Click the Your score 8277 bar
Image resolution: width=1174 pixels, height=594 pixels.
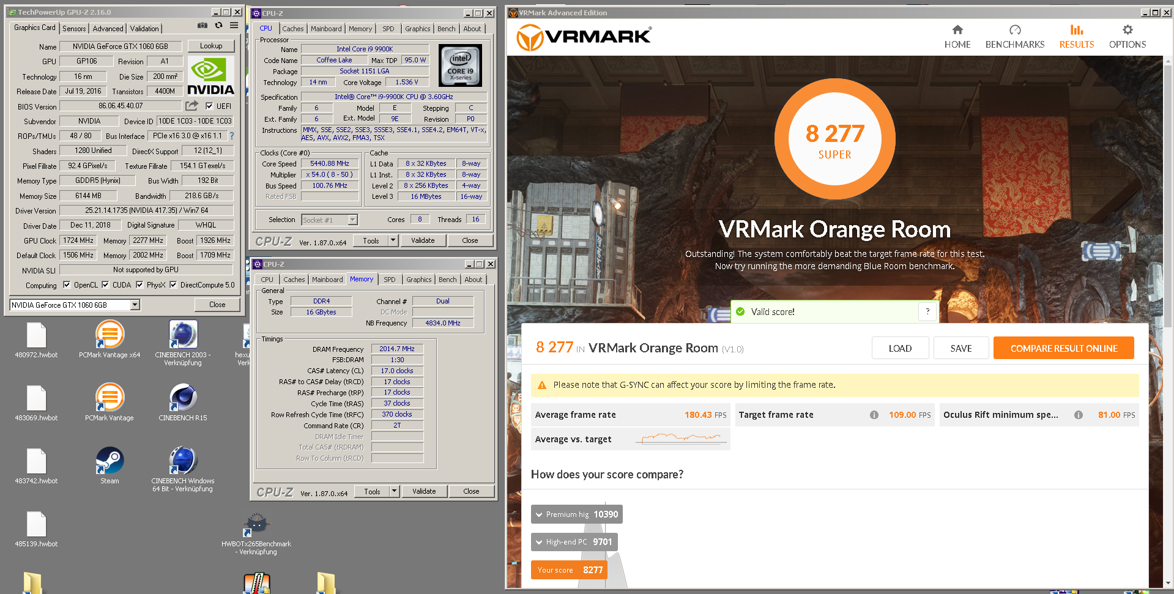click(x=569, y=570)
